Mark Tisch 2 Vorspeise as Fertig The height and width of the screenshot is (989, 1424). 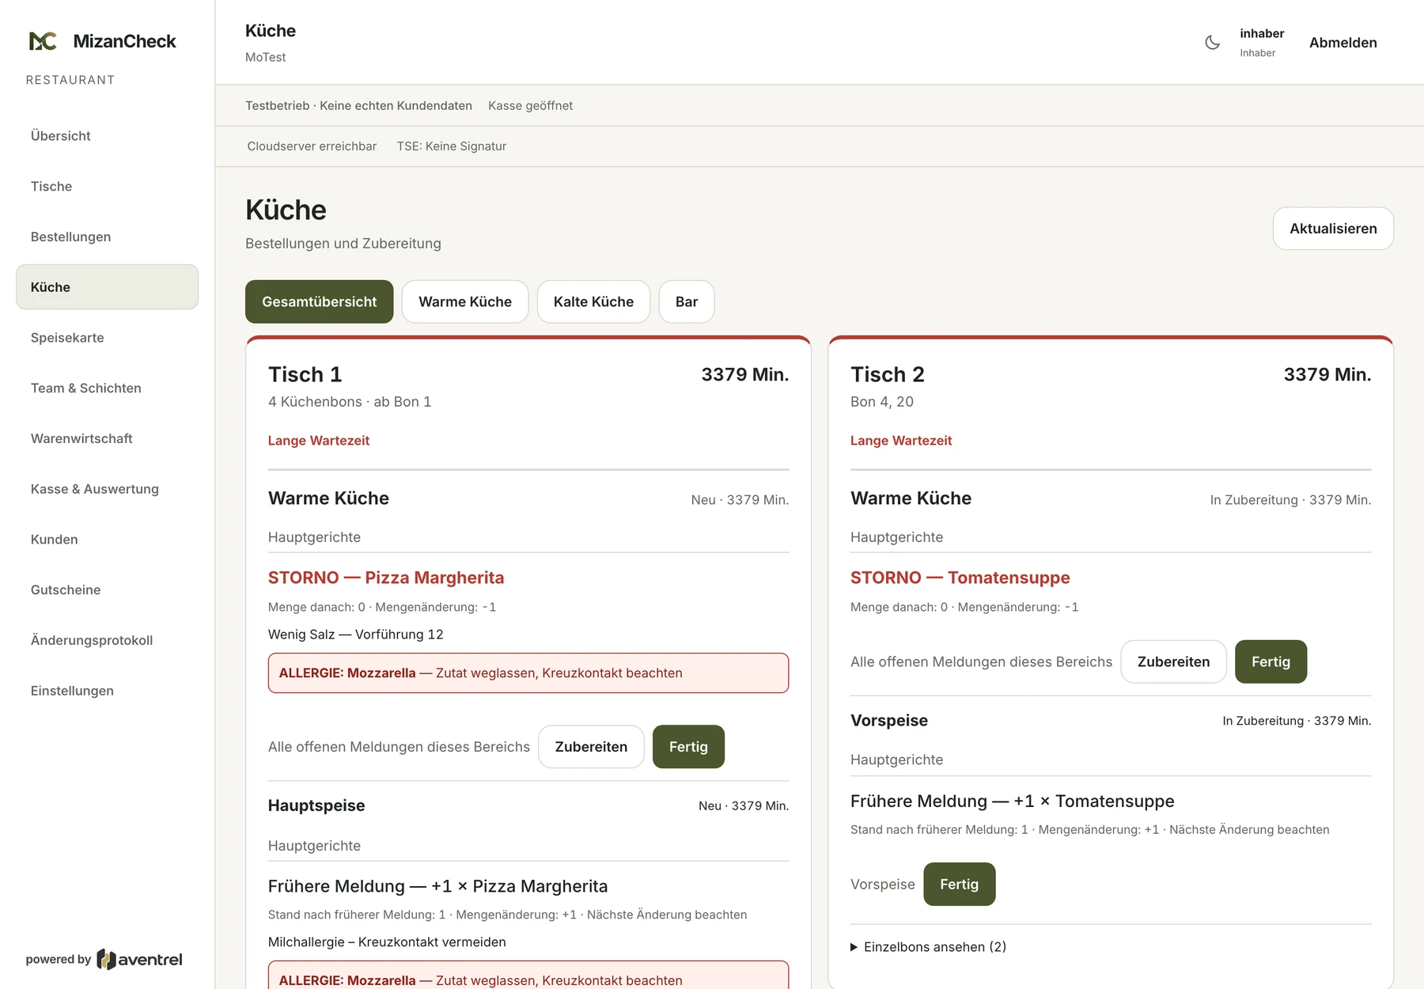pos(959,885)
